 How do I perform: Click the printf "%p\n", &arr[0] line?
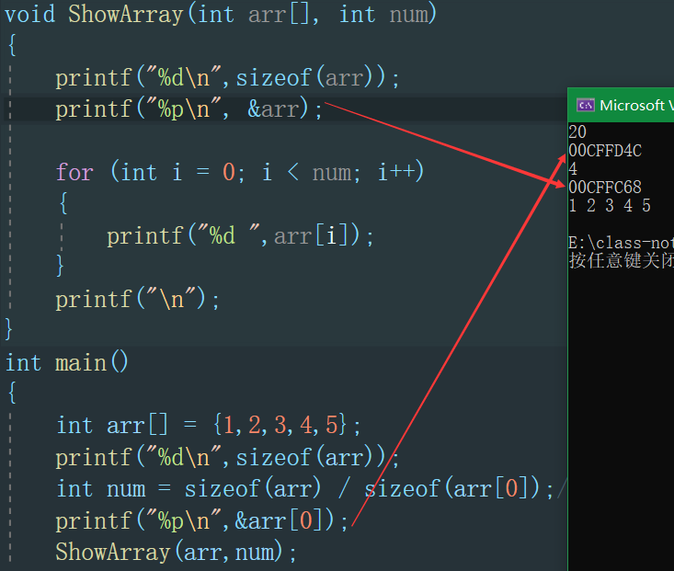tap(201, 520)
